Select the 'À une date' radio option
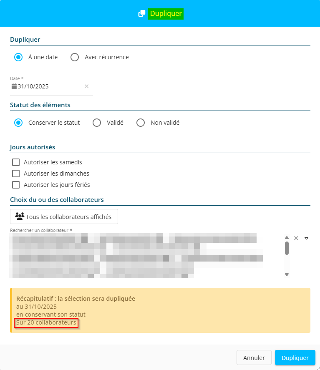 tap(18, 57)
